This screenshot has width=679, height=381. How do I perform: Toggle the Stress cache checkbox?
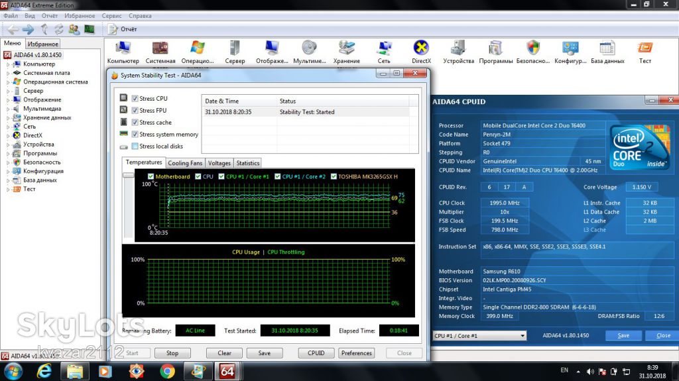[x=135, y=122]
